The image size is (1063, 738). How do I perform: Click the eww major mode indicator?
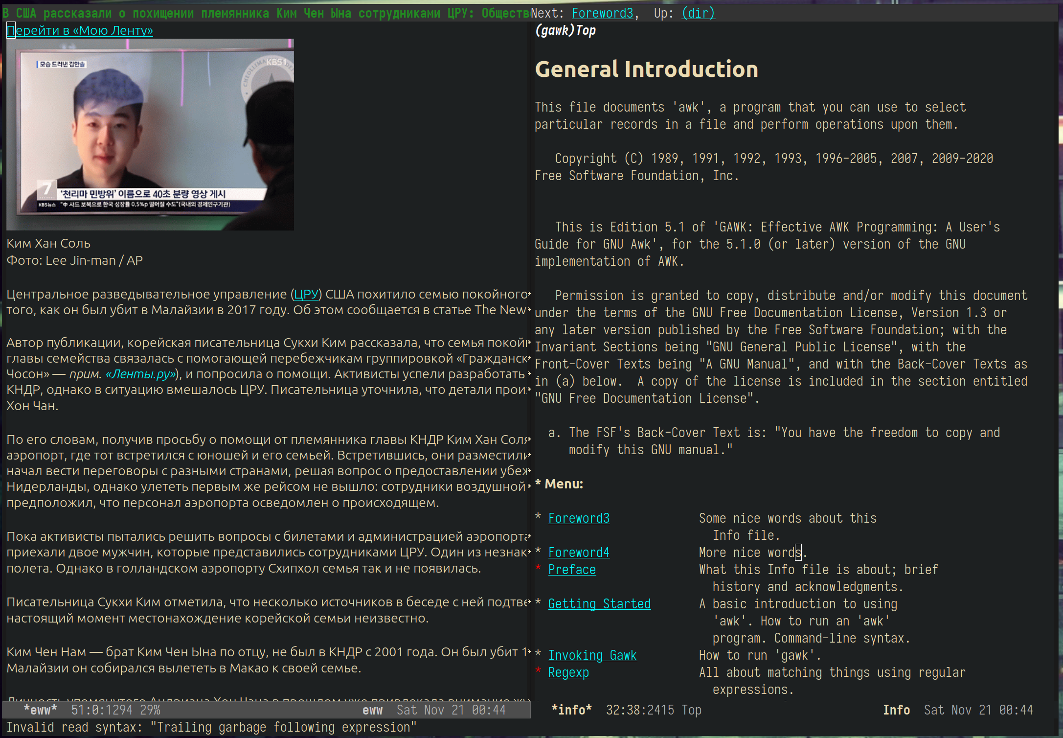coord(372,710)
